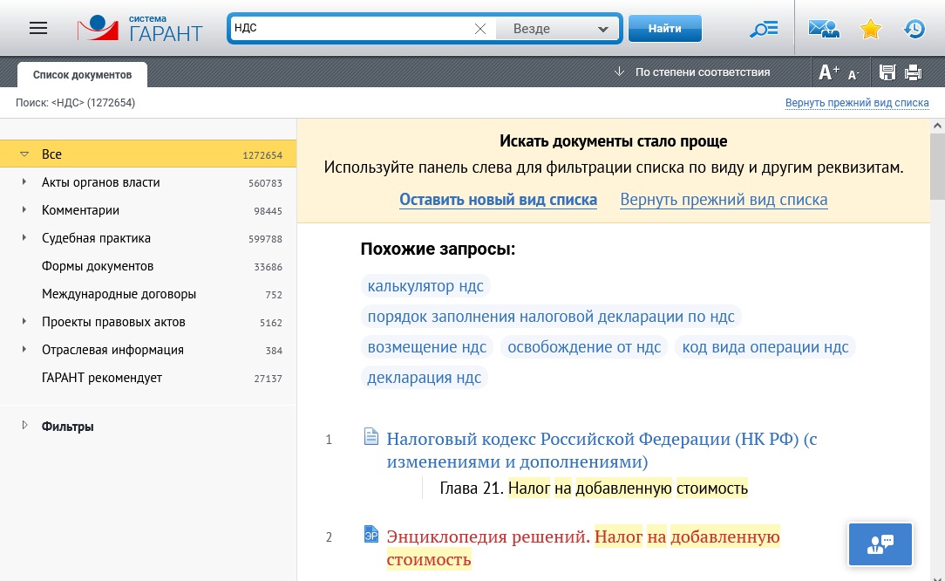
Task: Open sort order 'По степени соответствия' dropdown
Action: (x=692, y=72)
